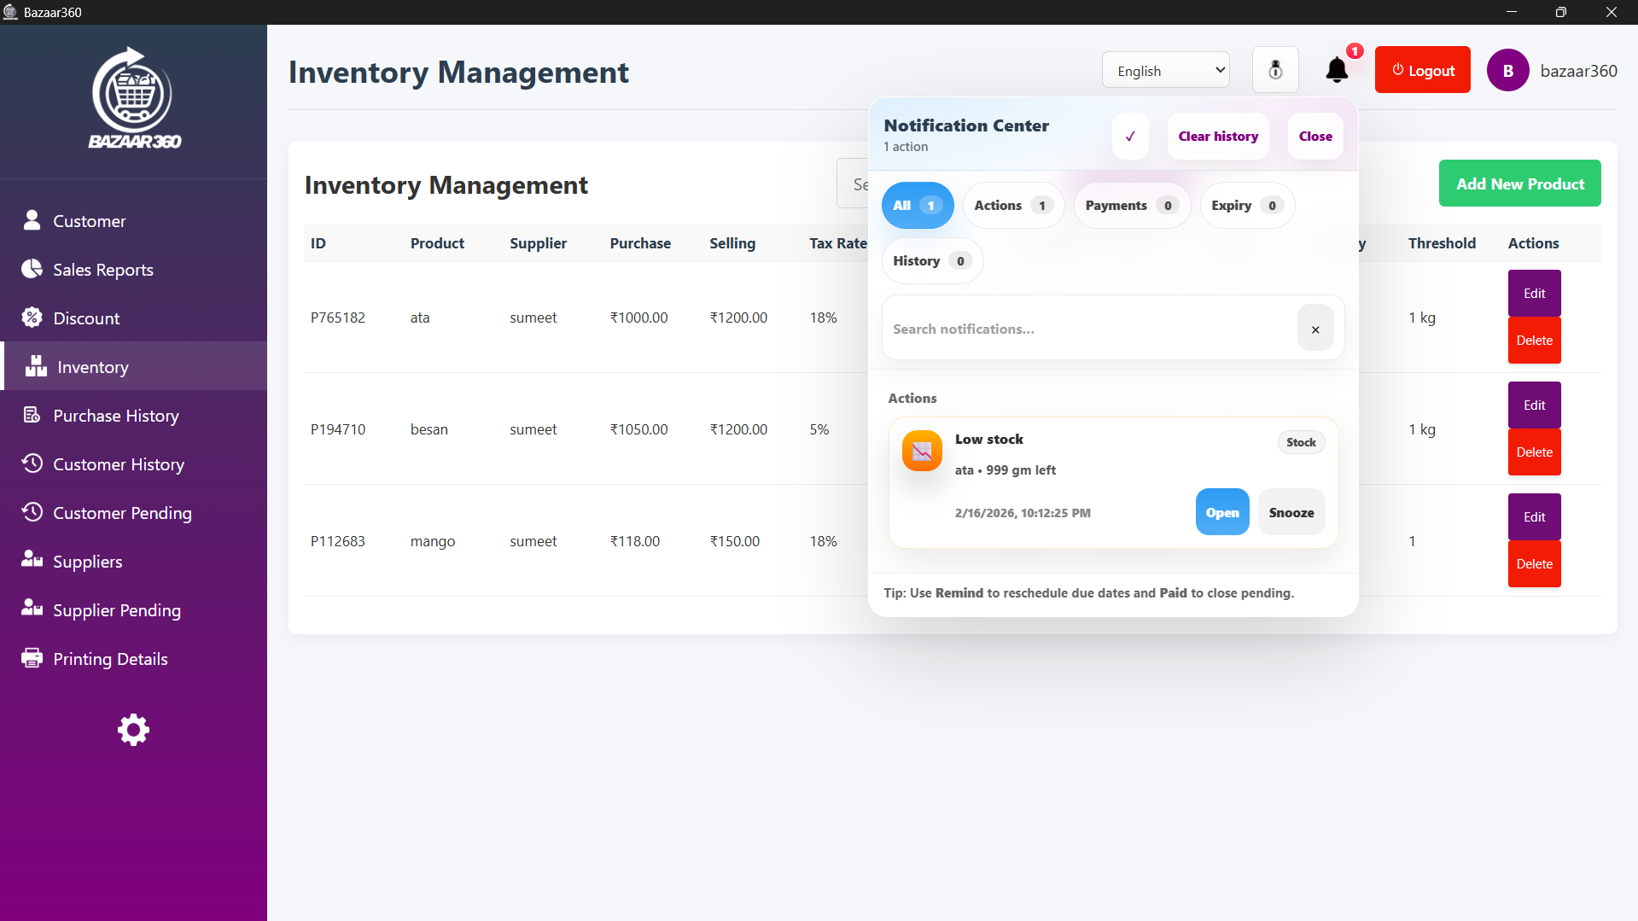Show the History notifications filter
The width and height of the screenshot is (1638, 921).
[x=931, y=261]
